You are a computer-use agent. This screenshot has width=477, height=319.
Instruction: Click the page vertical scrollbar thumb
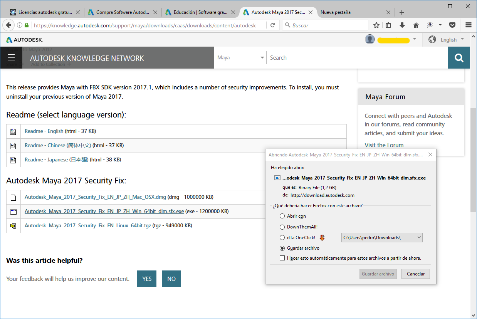coord(473,160)
